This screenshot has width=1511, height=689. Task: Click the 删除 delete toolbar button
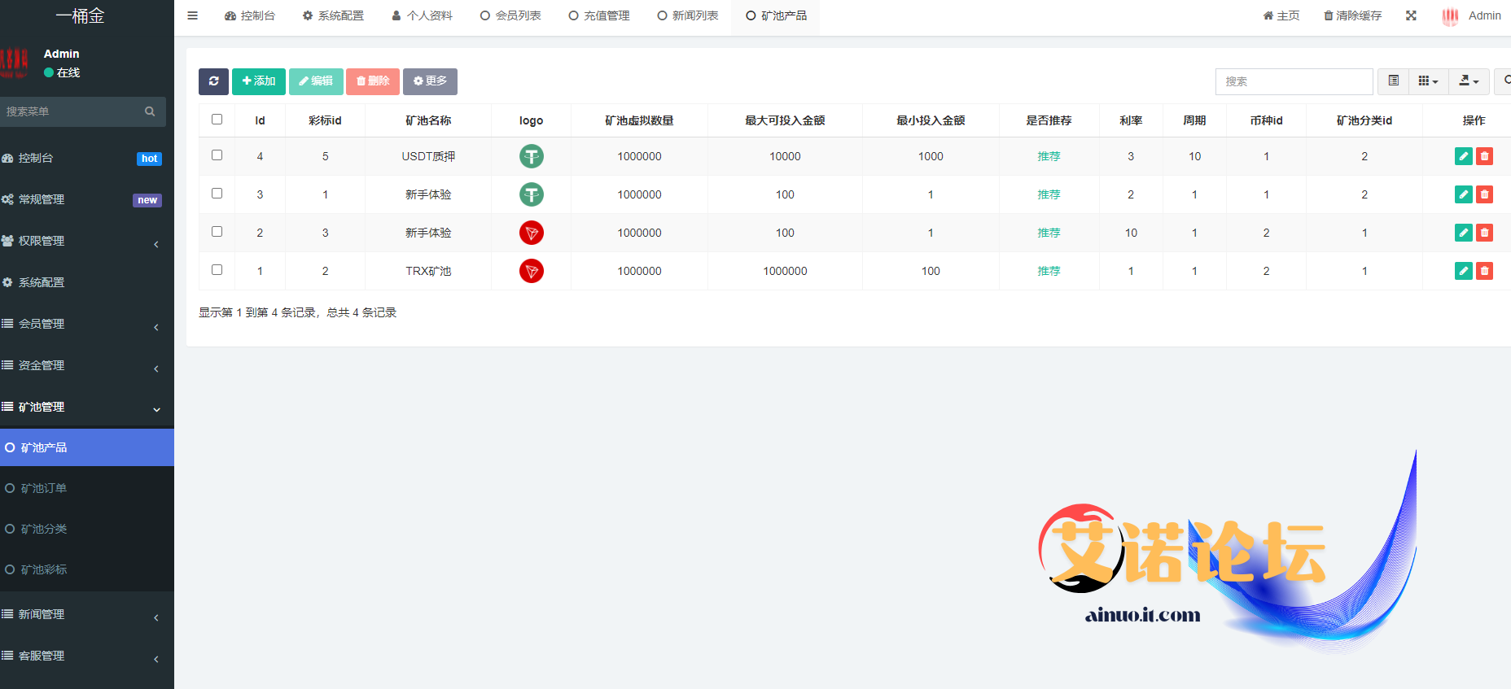(x=373, y=81)
